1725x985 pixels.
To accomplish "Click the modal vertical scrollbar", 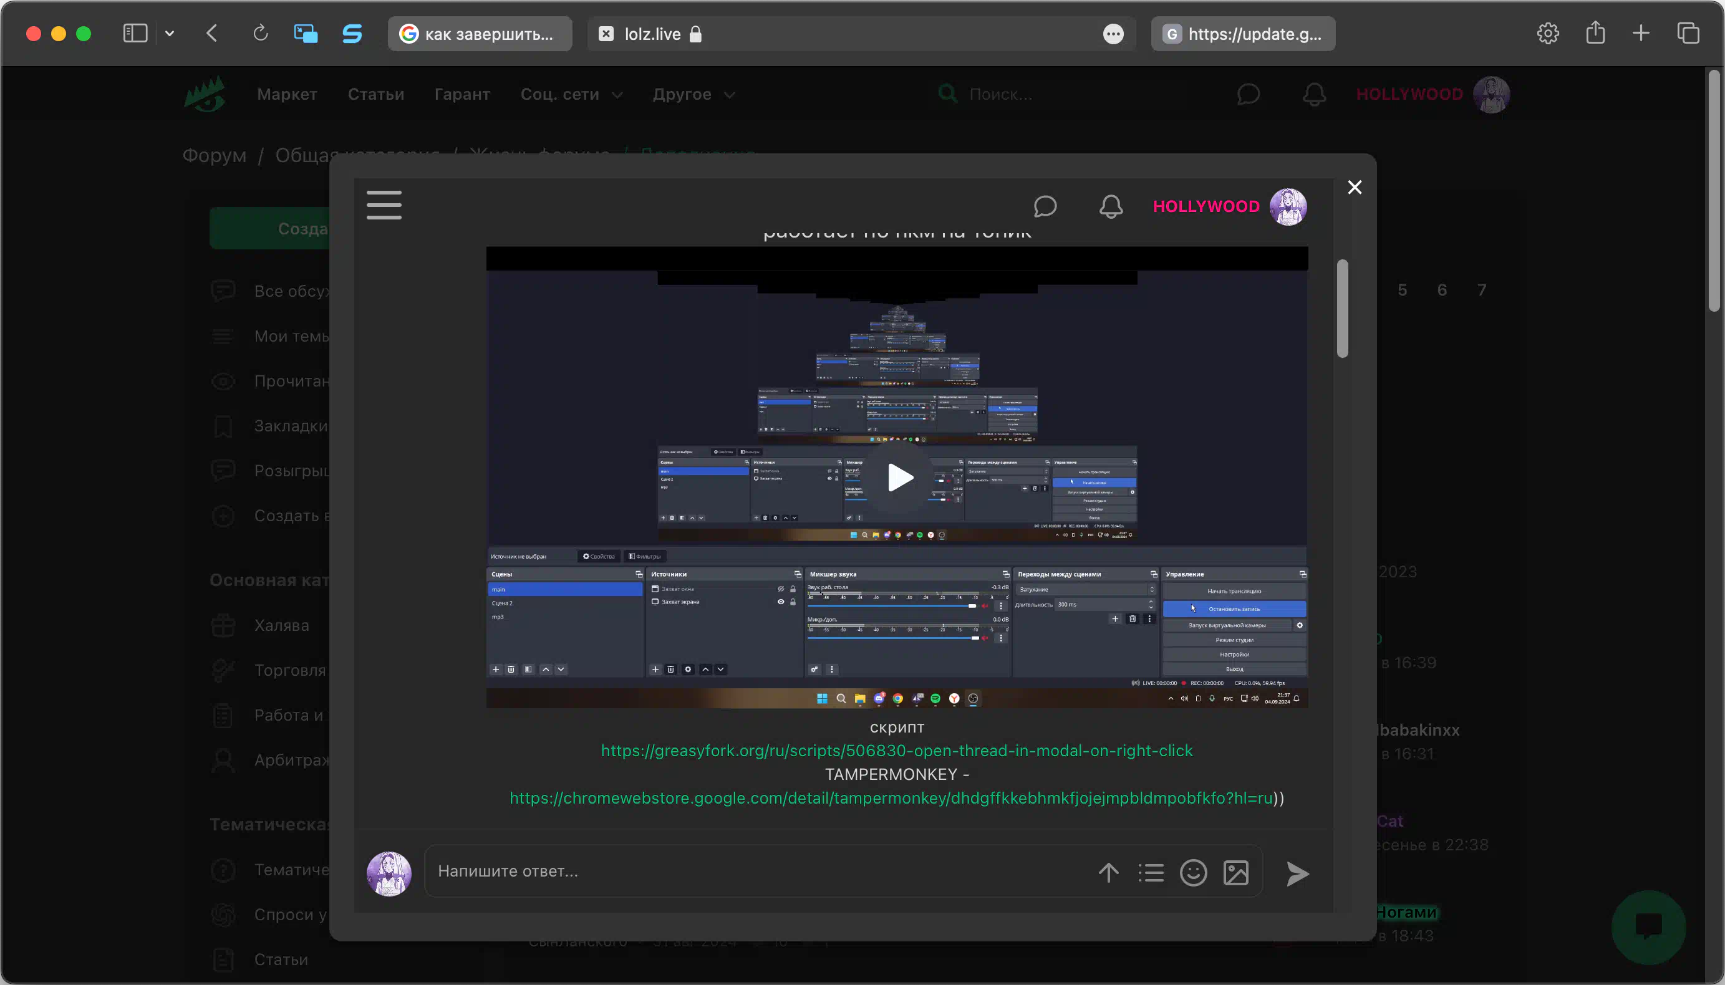I will point(1343,309).
